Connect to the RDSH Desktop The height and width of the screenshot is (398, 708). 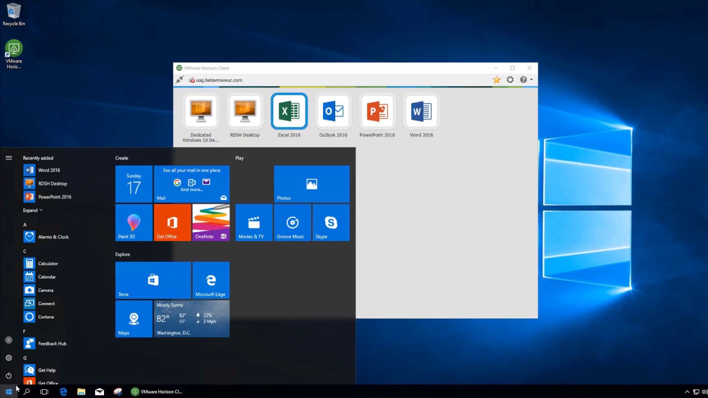pos(244,112)
